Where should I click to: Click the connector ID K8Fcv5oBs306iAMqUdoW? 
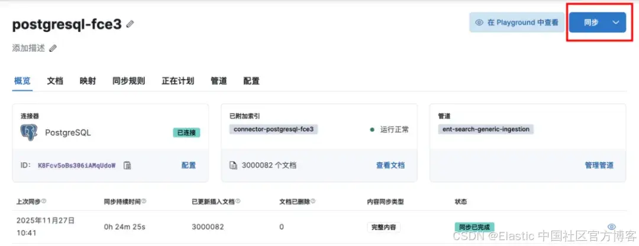[76, 166]
